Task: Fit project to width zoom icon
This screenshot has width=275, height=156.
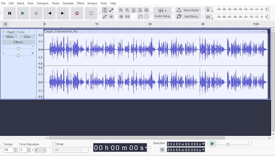Action: pos(140,10)
